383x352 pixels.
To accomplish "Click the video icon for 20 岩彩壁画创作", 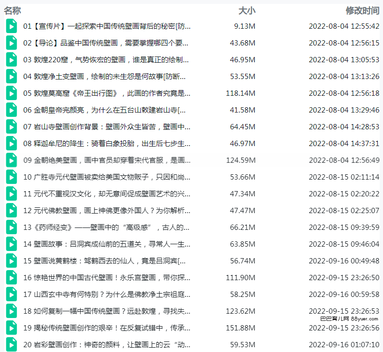I will [11, 344].
